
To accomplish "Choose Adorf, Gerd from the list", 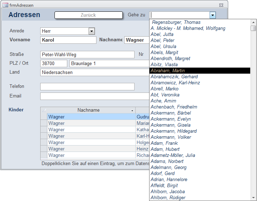I will tap(200, 174).
